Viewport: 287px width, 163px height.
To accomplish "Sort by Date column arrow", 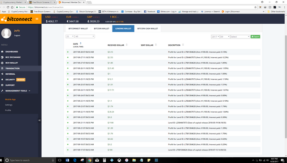I will point(81,43).
